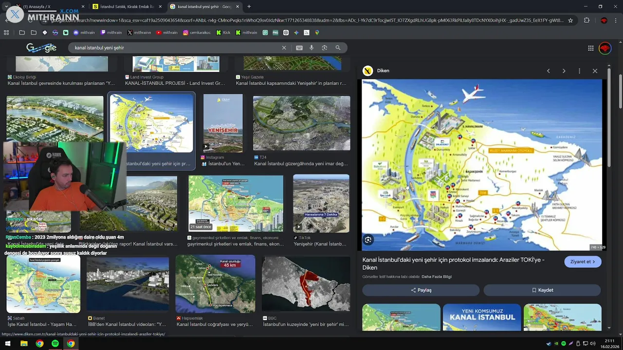This screenshot has height=350, width=623.
Task: Open the volume control in system tray
Action: tap(593, 344)
